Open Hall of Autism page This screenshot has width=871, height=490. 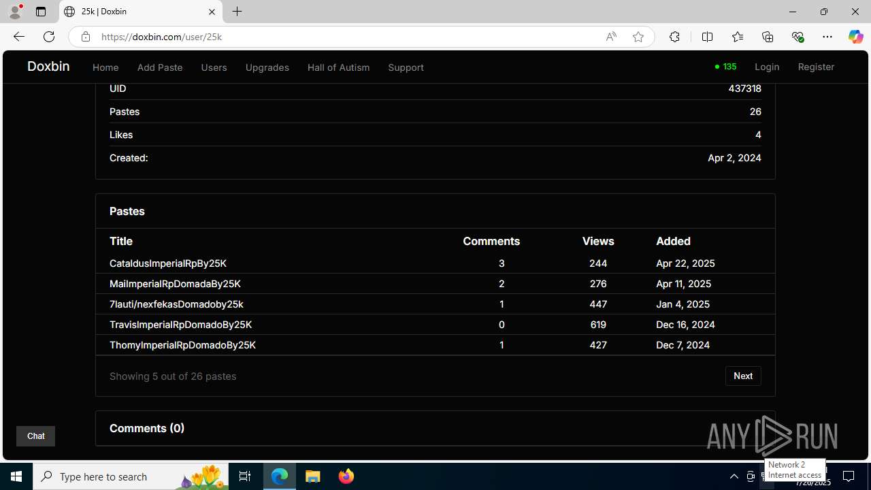(x=338, y=67)
